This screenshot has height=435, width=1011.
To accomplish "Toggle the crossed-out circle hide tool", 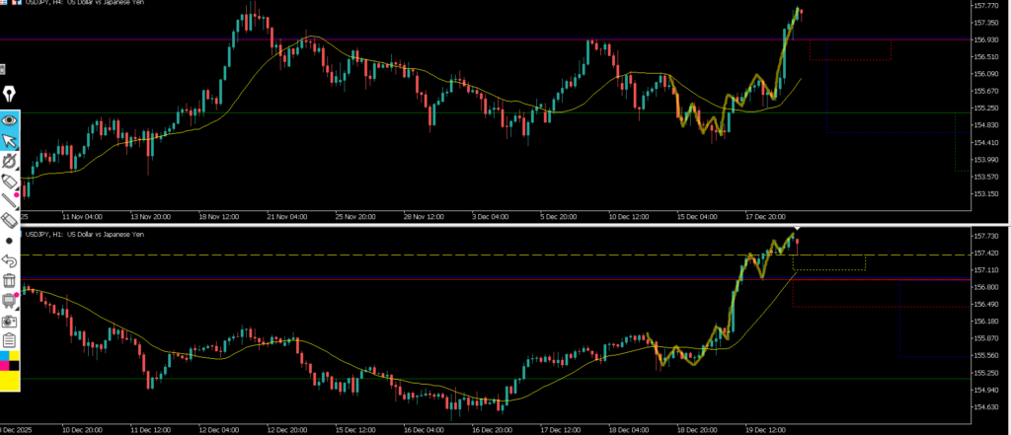I will 10,161.
